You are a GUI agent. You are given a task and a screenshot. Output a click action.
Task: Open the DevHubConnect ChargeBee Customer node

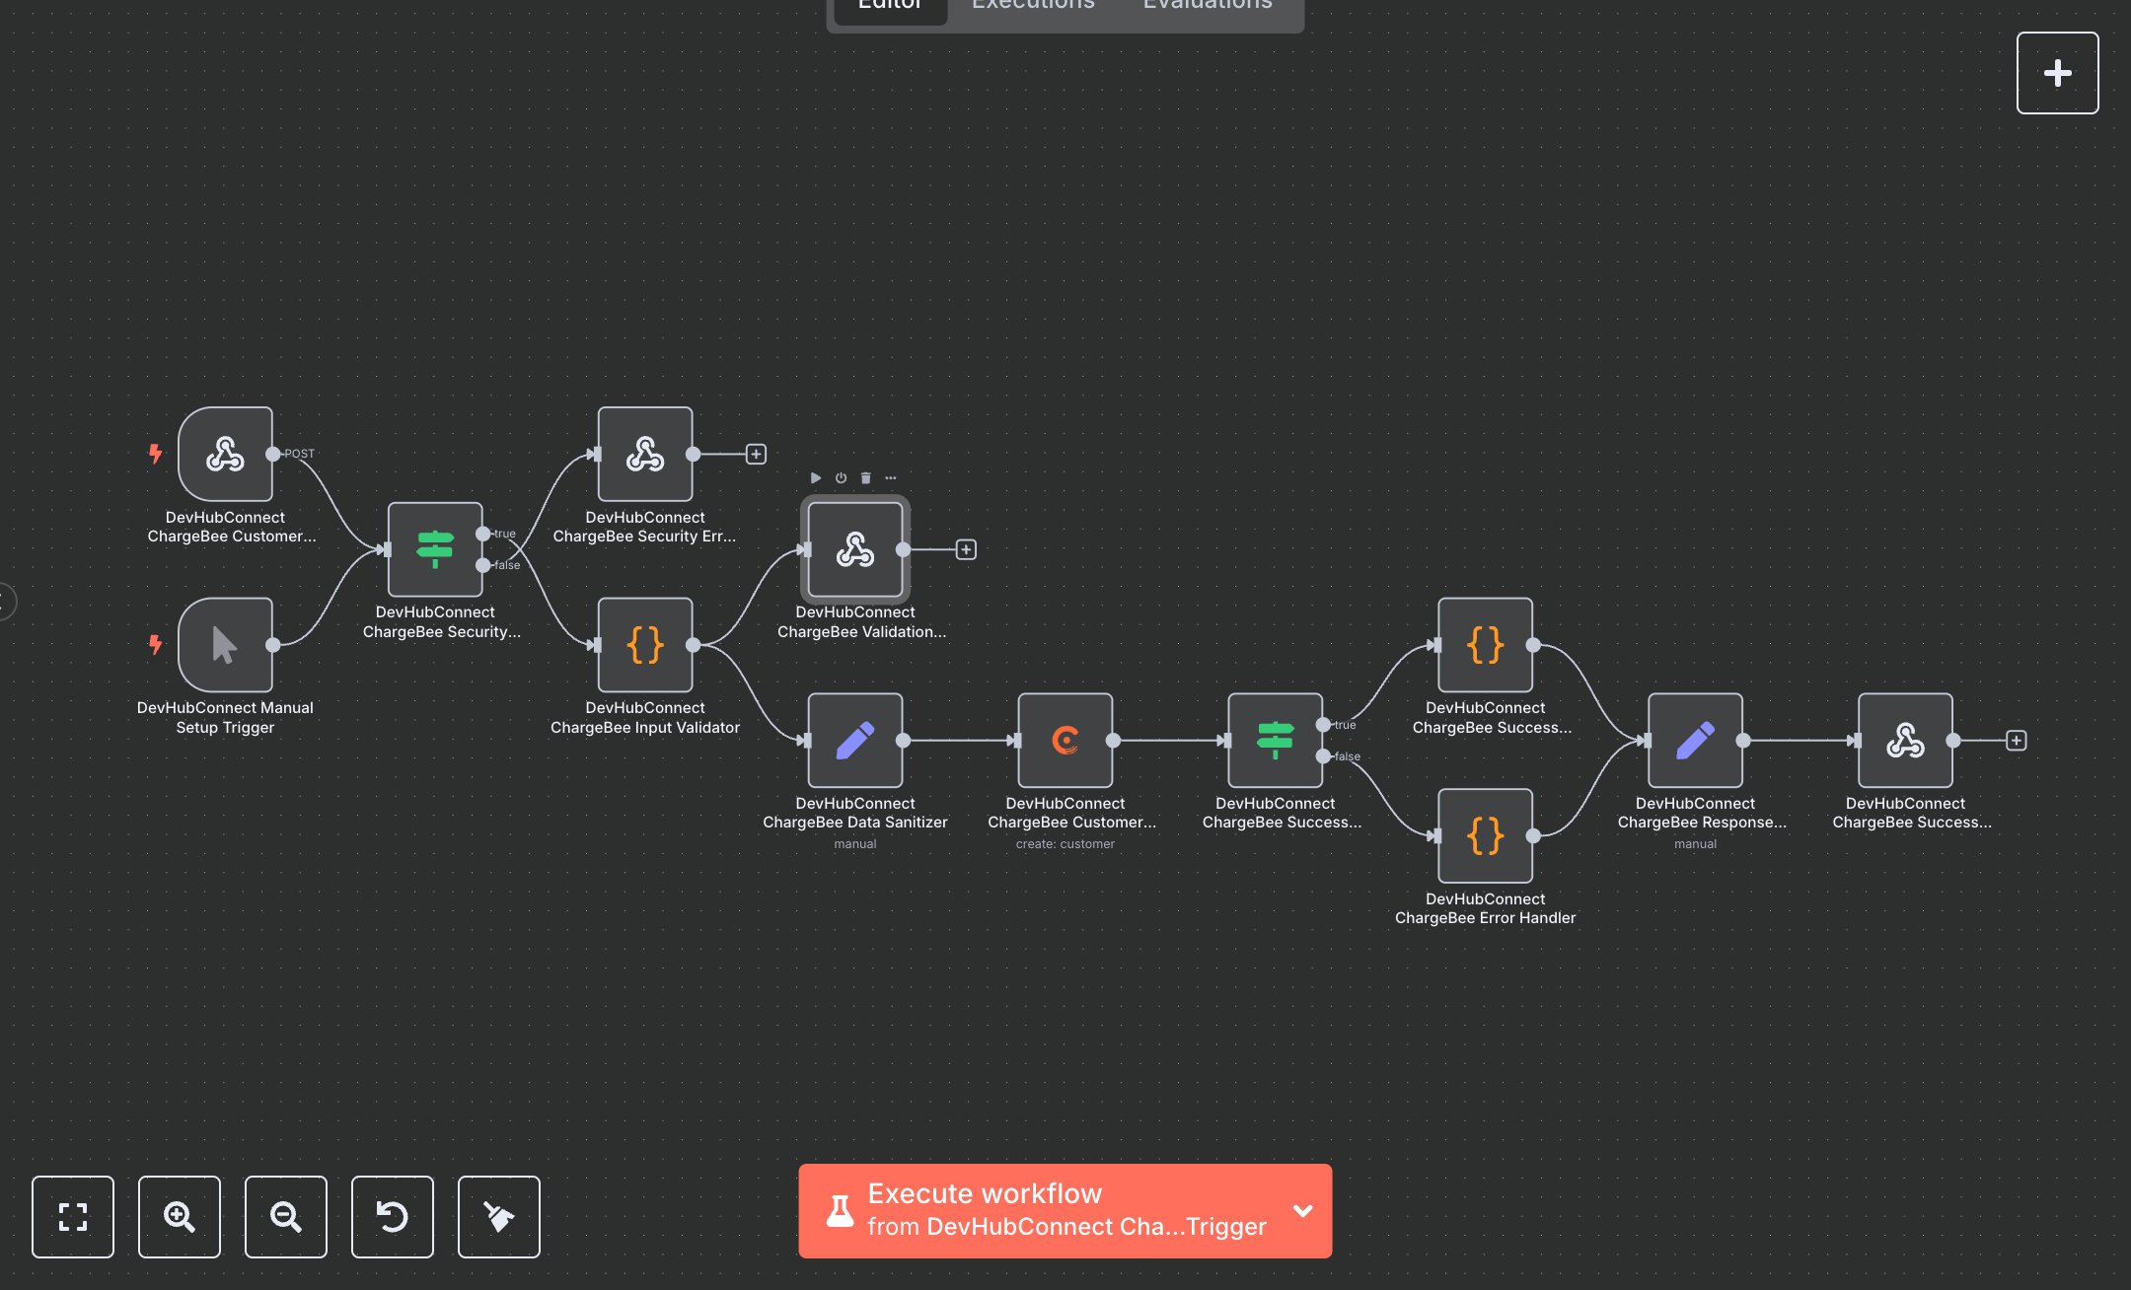tap(1064, 741)
